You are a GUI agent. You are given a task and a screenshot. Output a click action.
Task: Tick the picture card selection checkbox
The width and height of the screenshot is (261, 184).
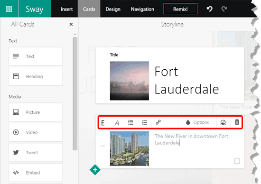point(237,161)
